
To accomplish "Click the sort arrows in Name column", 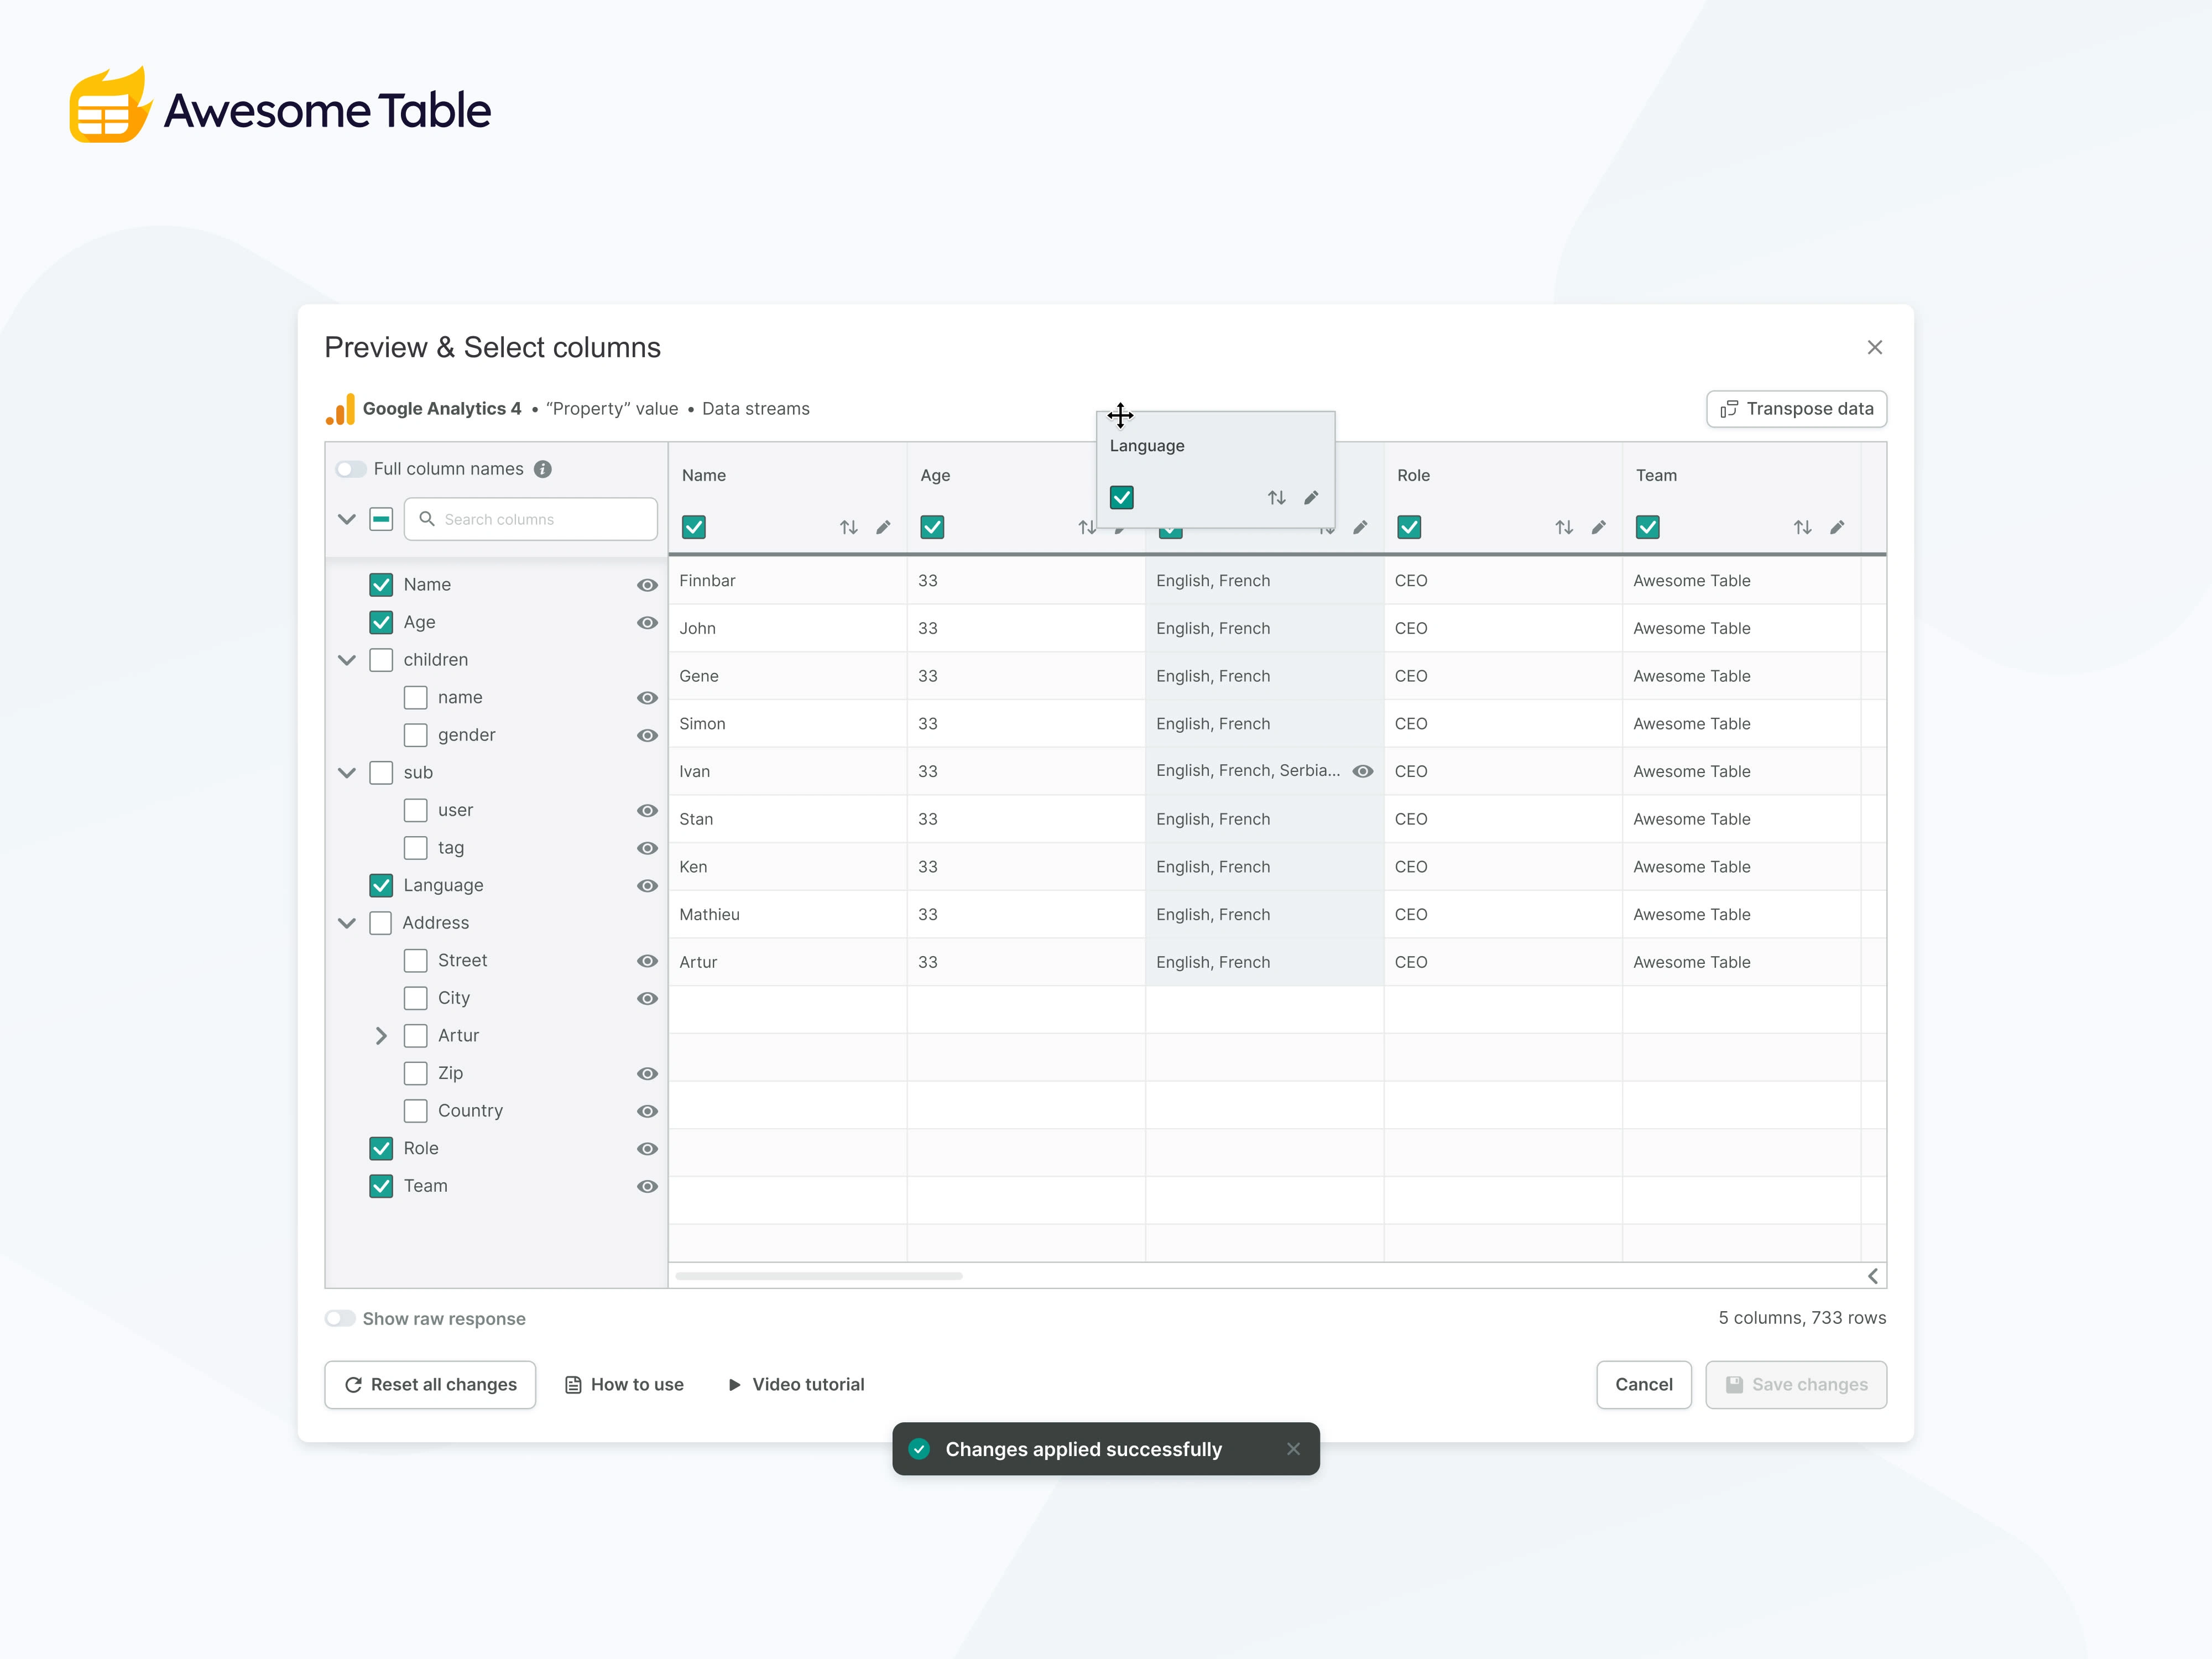I will click(848, 527).
